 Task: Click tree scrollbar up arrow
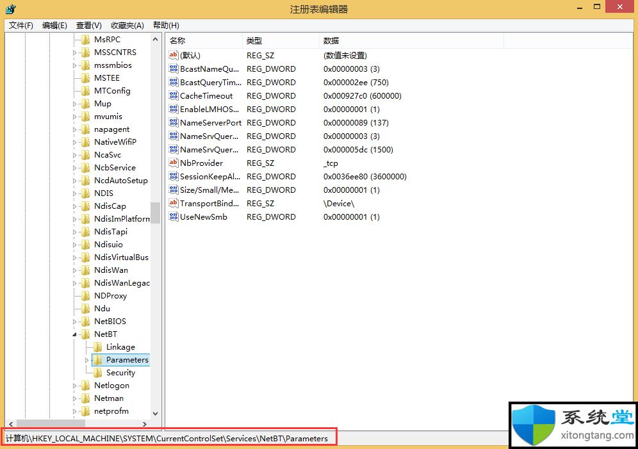tap(155, 40)
